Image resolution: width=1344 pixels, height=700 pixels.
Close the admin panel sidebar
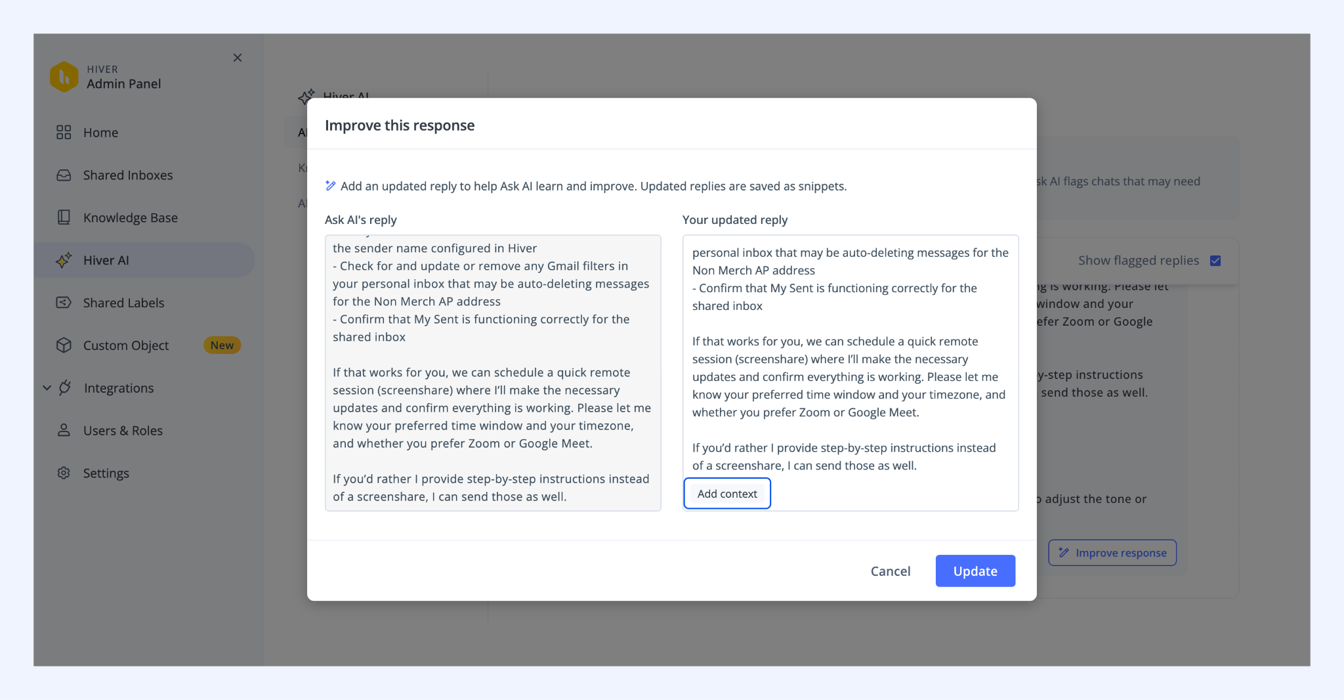pos(238,58)
